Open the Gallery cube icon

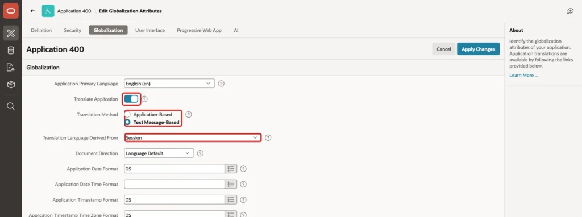(x=11, y=85)
